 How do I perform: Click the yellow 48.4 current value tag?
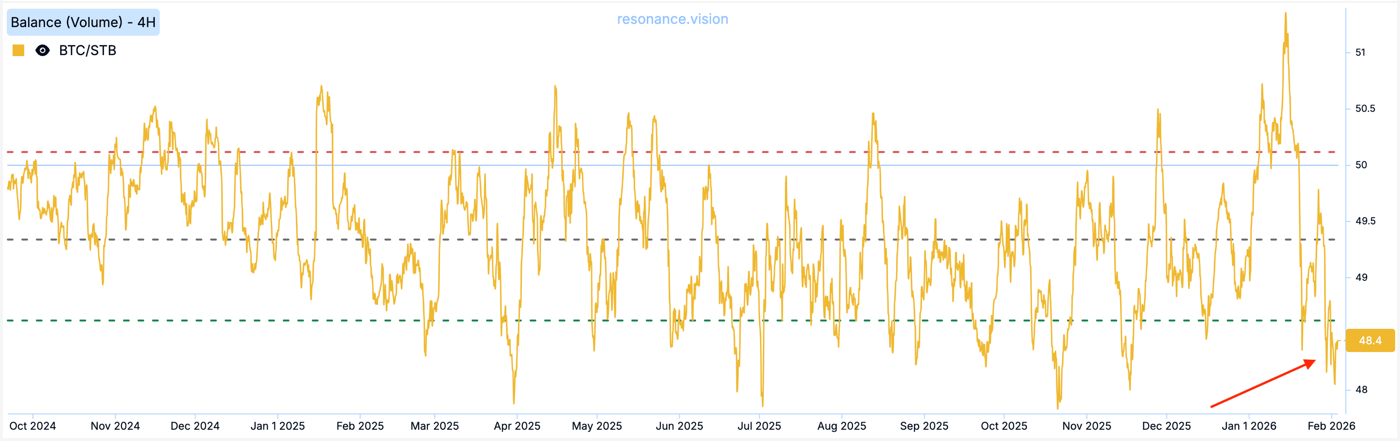click(1370, 340)
